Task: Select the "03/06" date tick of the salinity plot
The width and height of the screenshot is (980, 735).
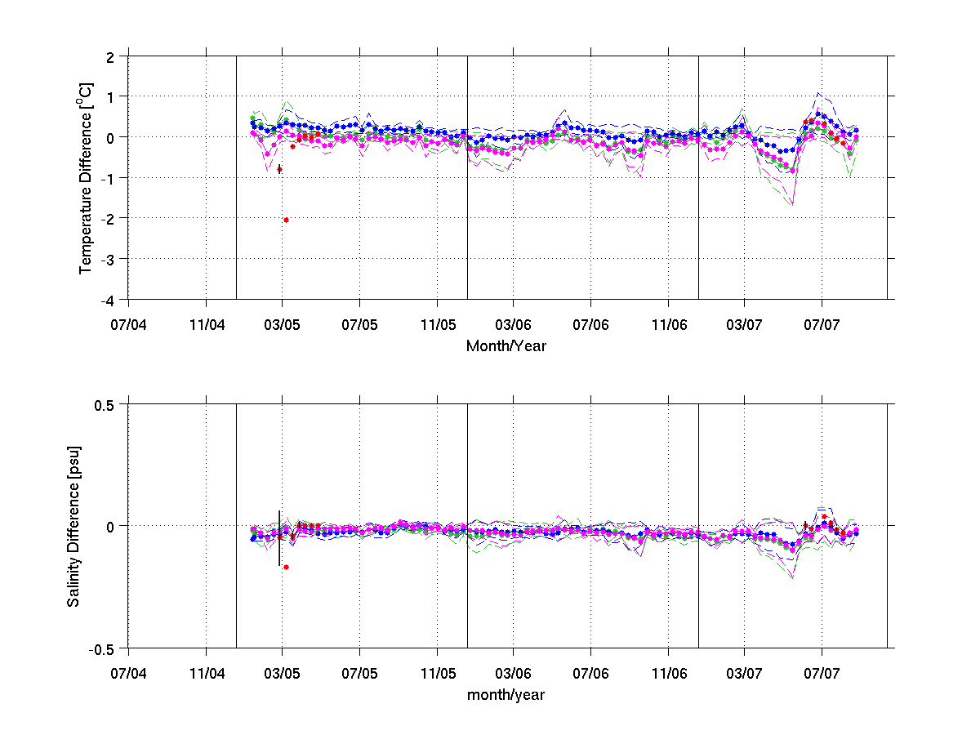Action: pyautogui.click(x=514, y=674)
